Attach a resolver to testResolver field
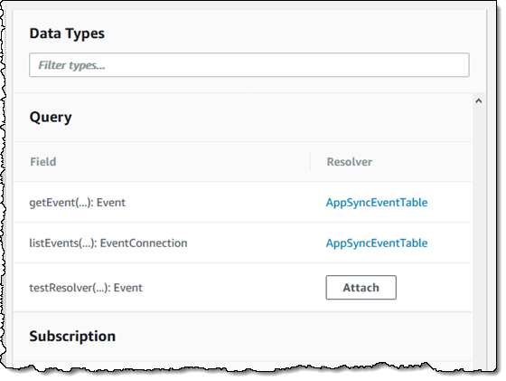The height and width of the screenshot is (381, 506). [361, 287]
